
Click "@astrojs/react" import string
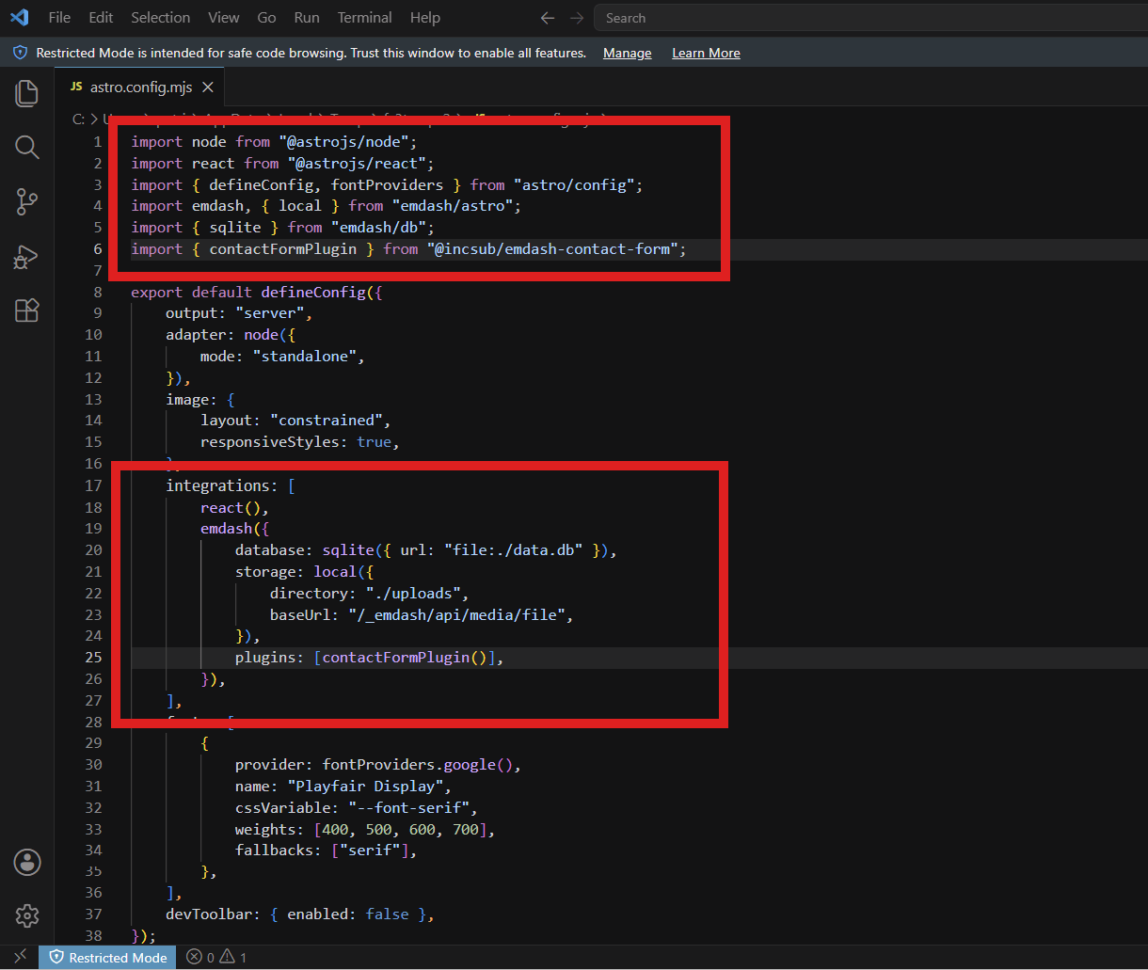point(357,164)
